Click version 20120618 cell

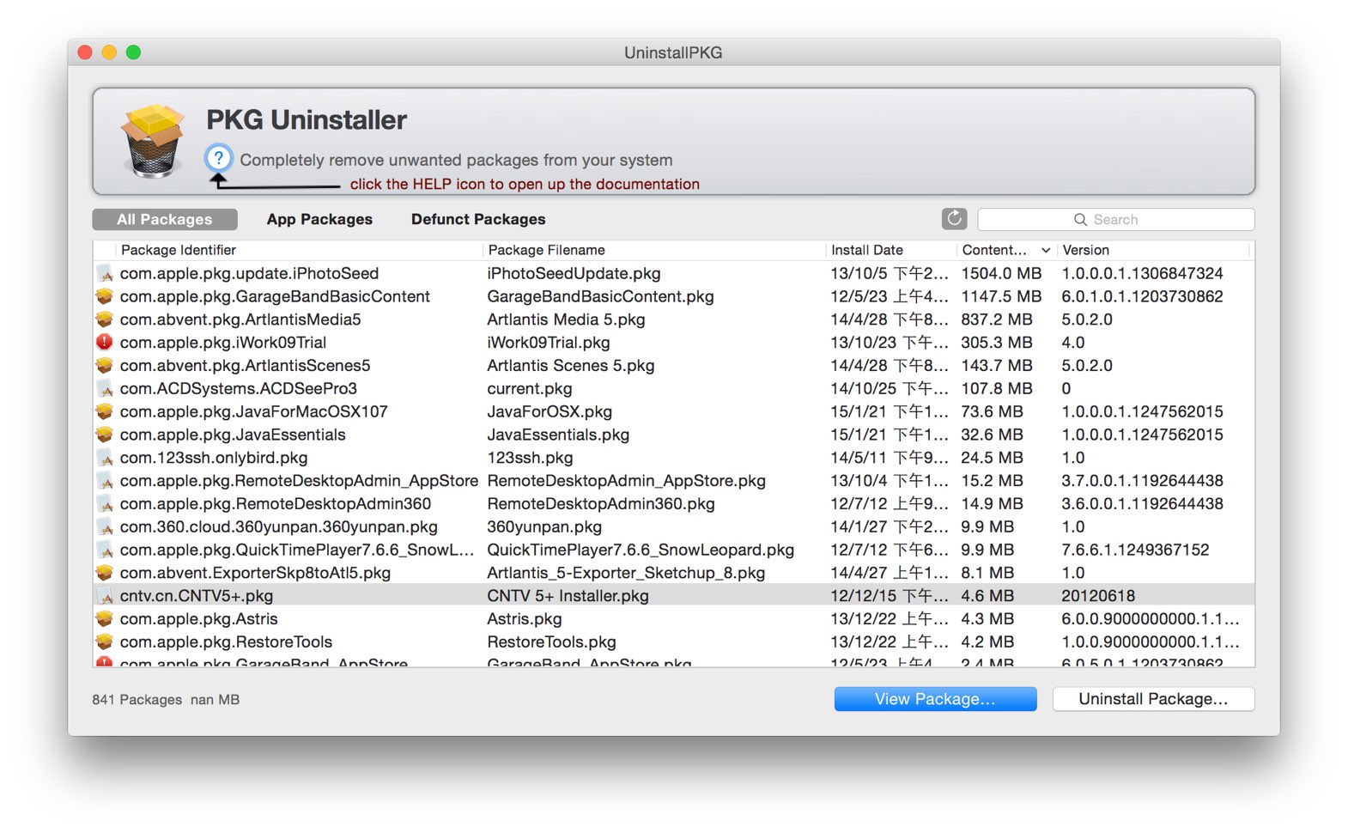tap(1098, 596)
